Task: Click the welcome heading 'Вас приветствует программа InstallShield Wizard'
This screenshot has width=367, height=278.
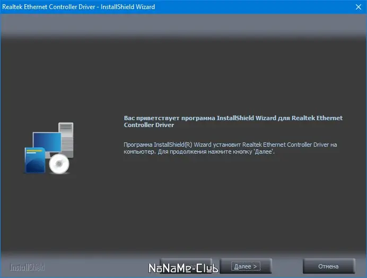Action: pos(200,118)
